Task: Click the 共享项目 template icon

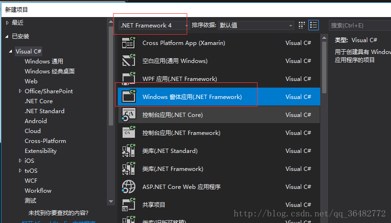Action: pyautogui.click(x=129, y=205)
